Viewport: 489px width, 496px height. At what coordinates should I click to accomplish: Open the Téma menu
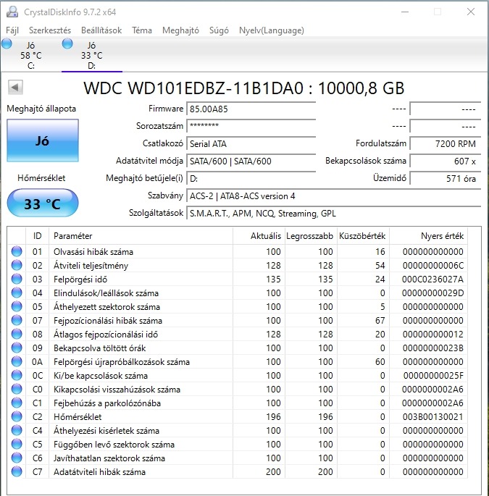coord(142,30)
